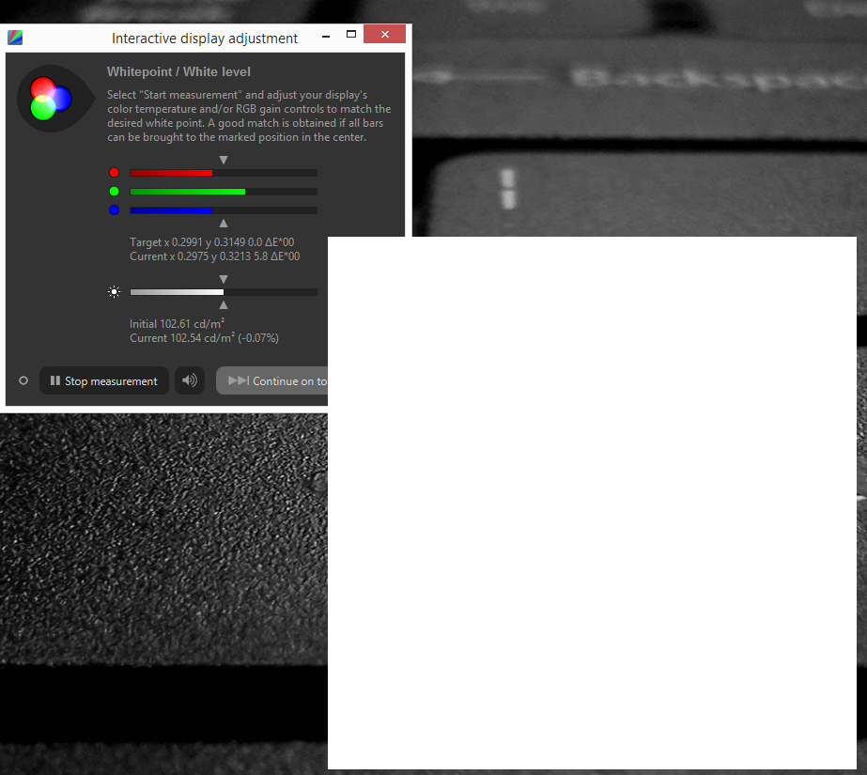
Task: Click the Interactive display adjustment title bar
Action: (x=205, y=39)
